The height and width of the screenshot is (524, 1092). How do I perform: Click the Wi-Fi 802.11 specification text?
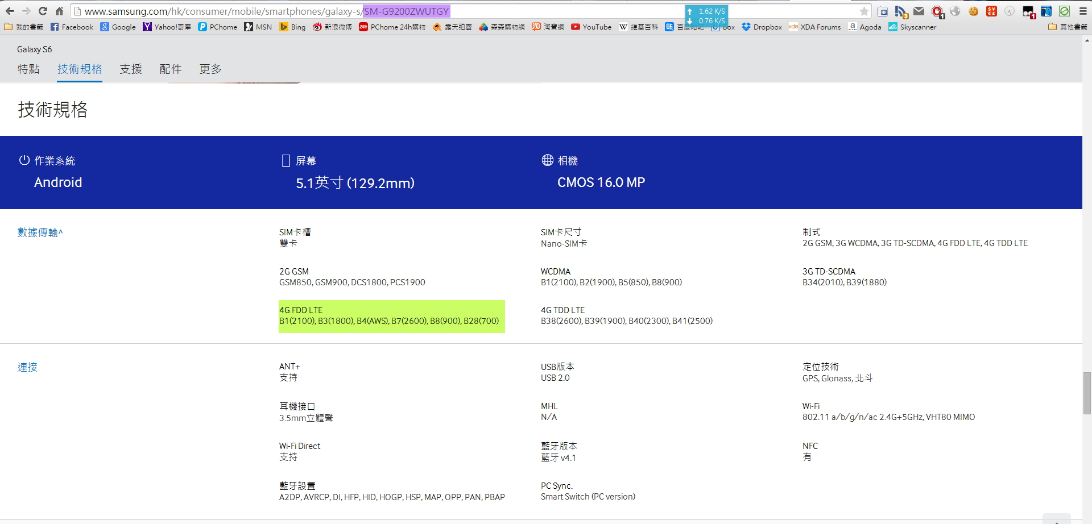[x=888, y=417]
